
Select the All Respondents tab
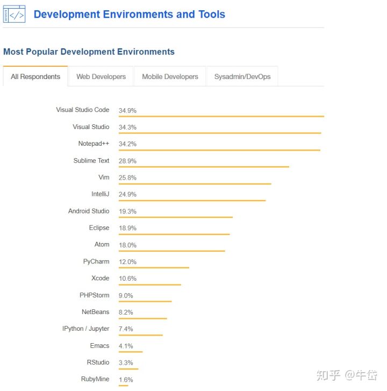click(35, 76)
